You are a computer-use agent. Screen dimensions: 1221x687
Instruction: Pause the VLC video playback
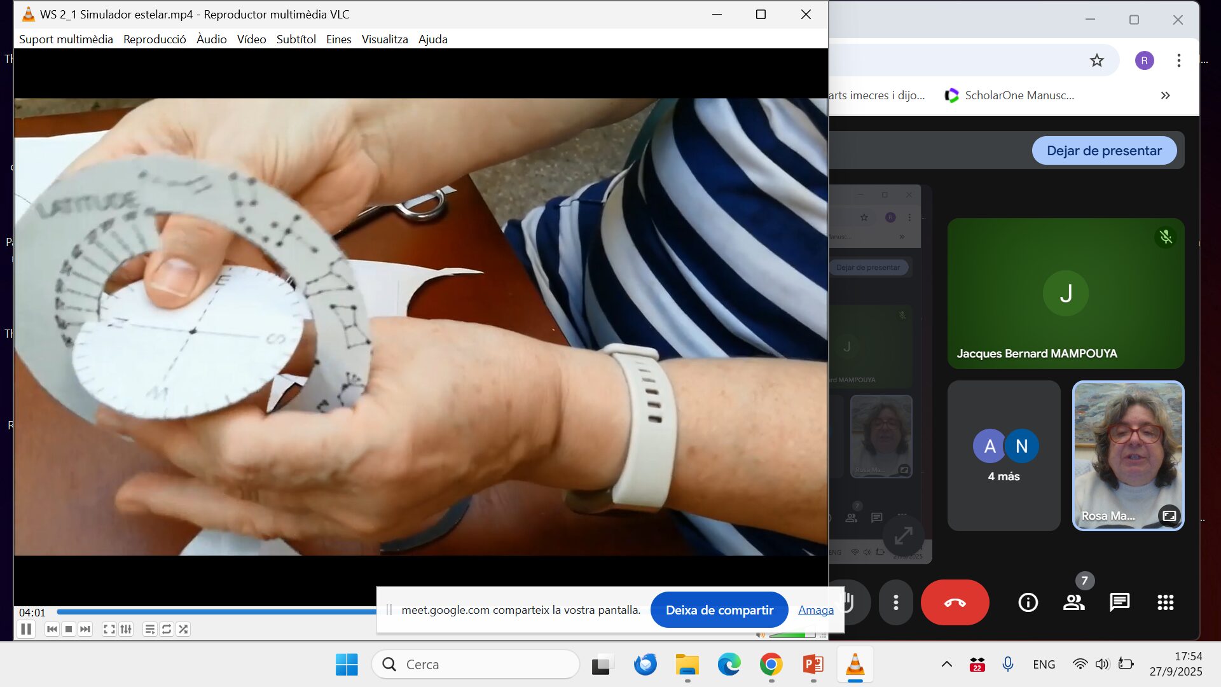pos(26,629)
